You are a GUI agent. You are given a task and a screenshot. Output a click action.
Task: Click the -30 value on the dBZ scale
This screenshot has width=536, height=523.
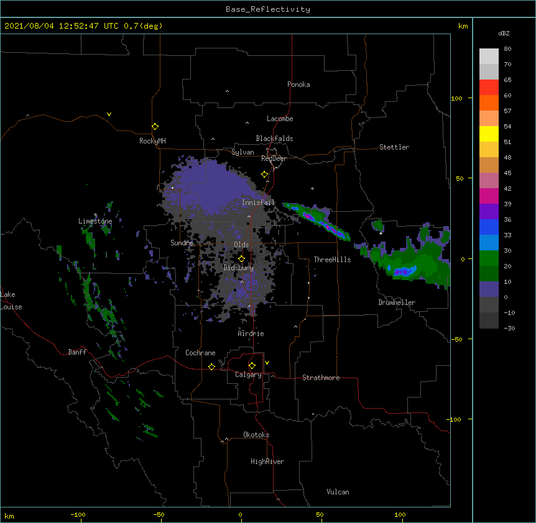click(509, 328)
